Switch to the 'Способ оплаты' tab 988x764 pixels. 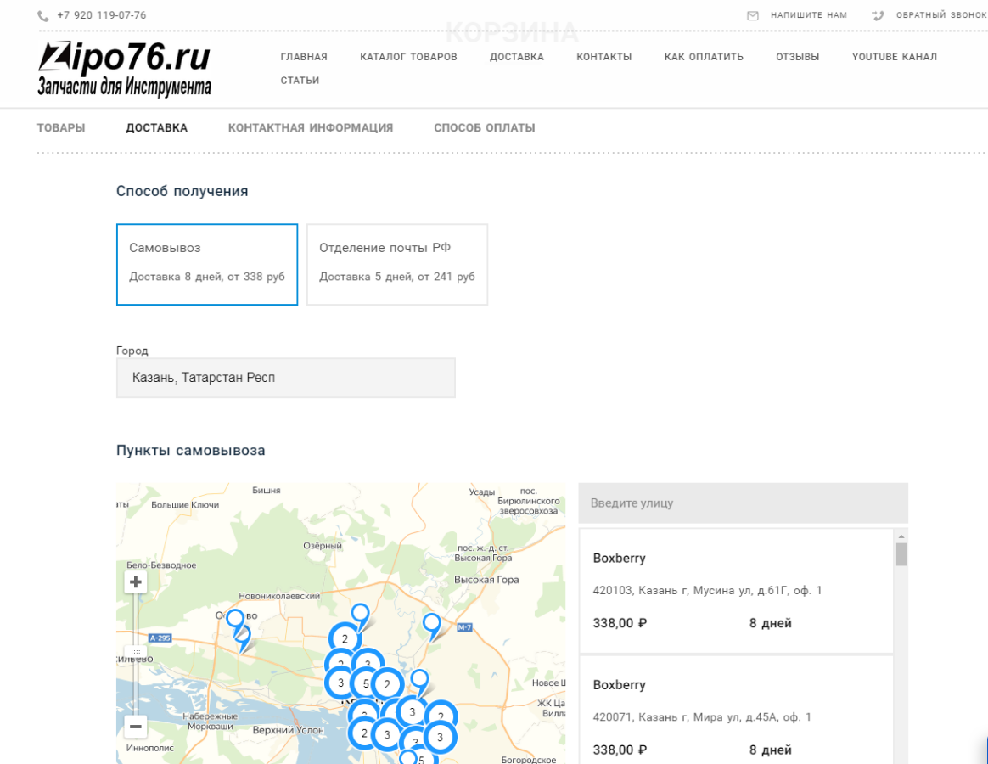485,127
